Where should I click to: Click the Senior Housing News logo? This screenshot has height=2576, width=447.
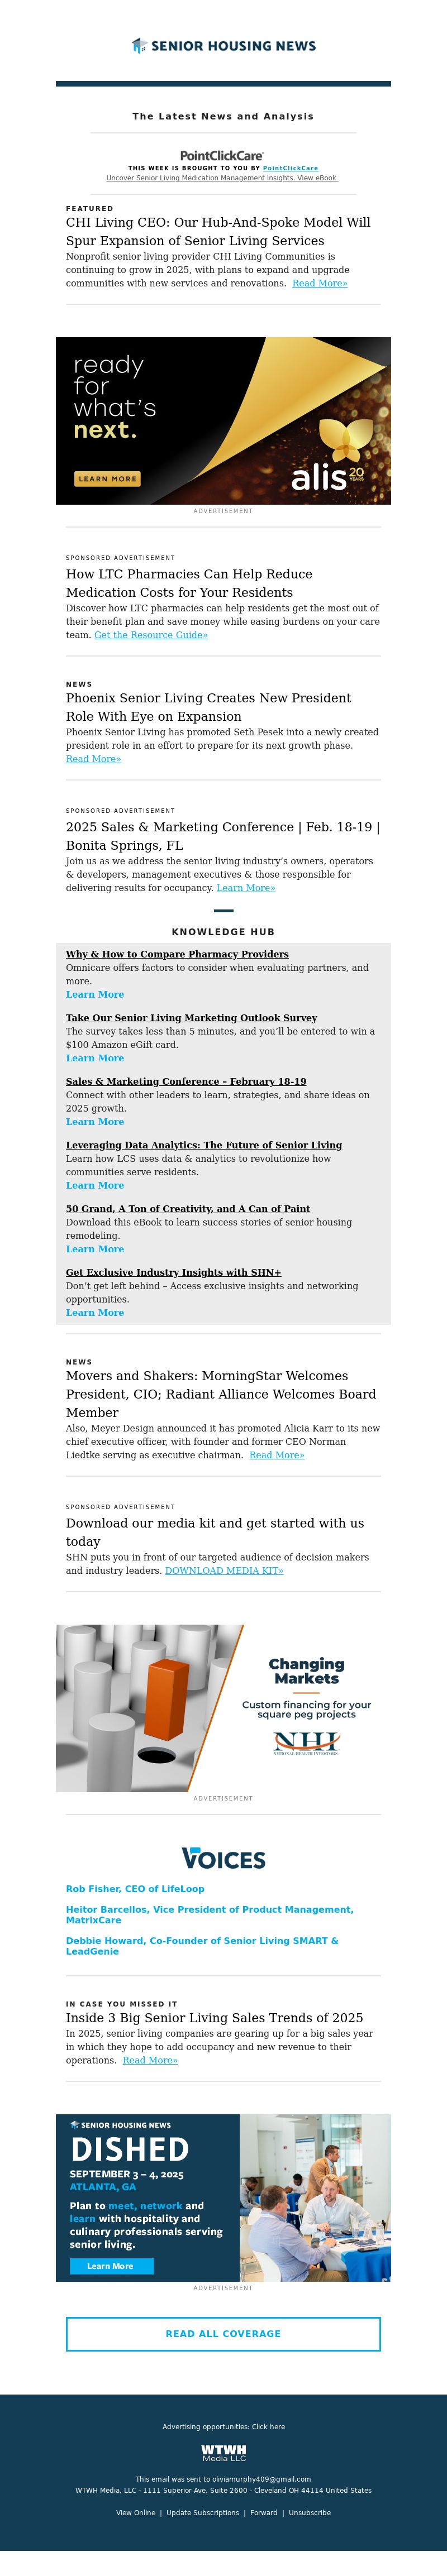(223, 46)
